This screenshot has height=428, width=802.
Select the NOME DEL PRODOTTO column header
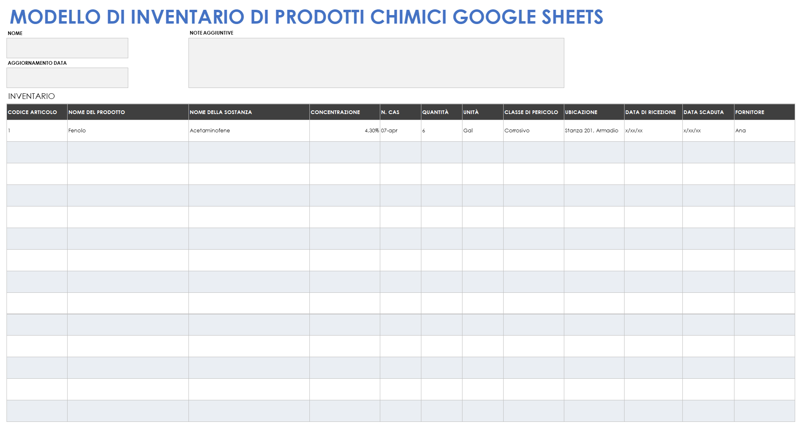click(128, 112)
